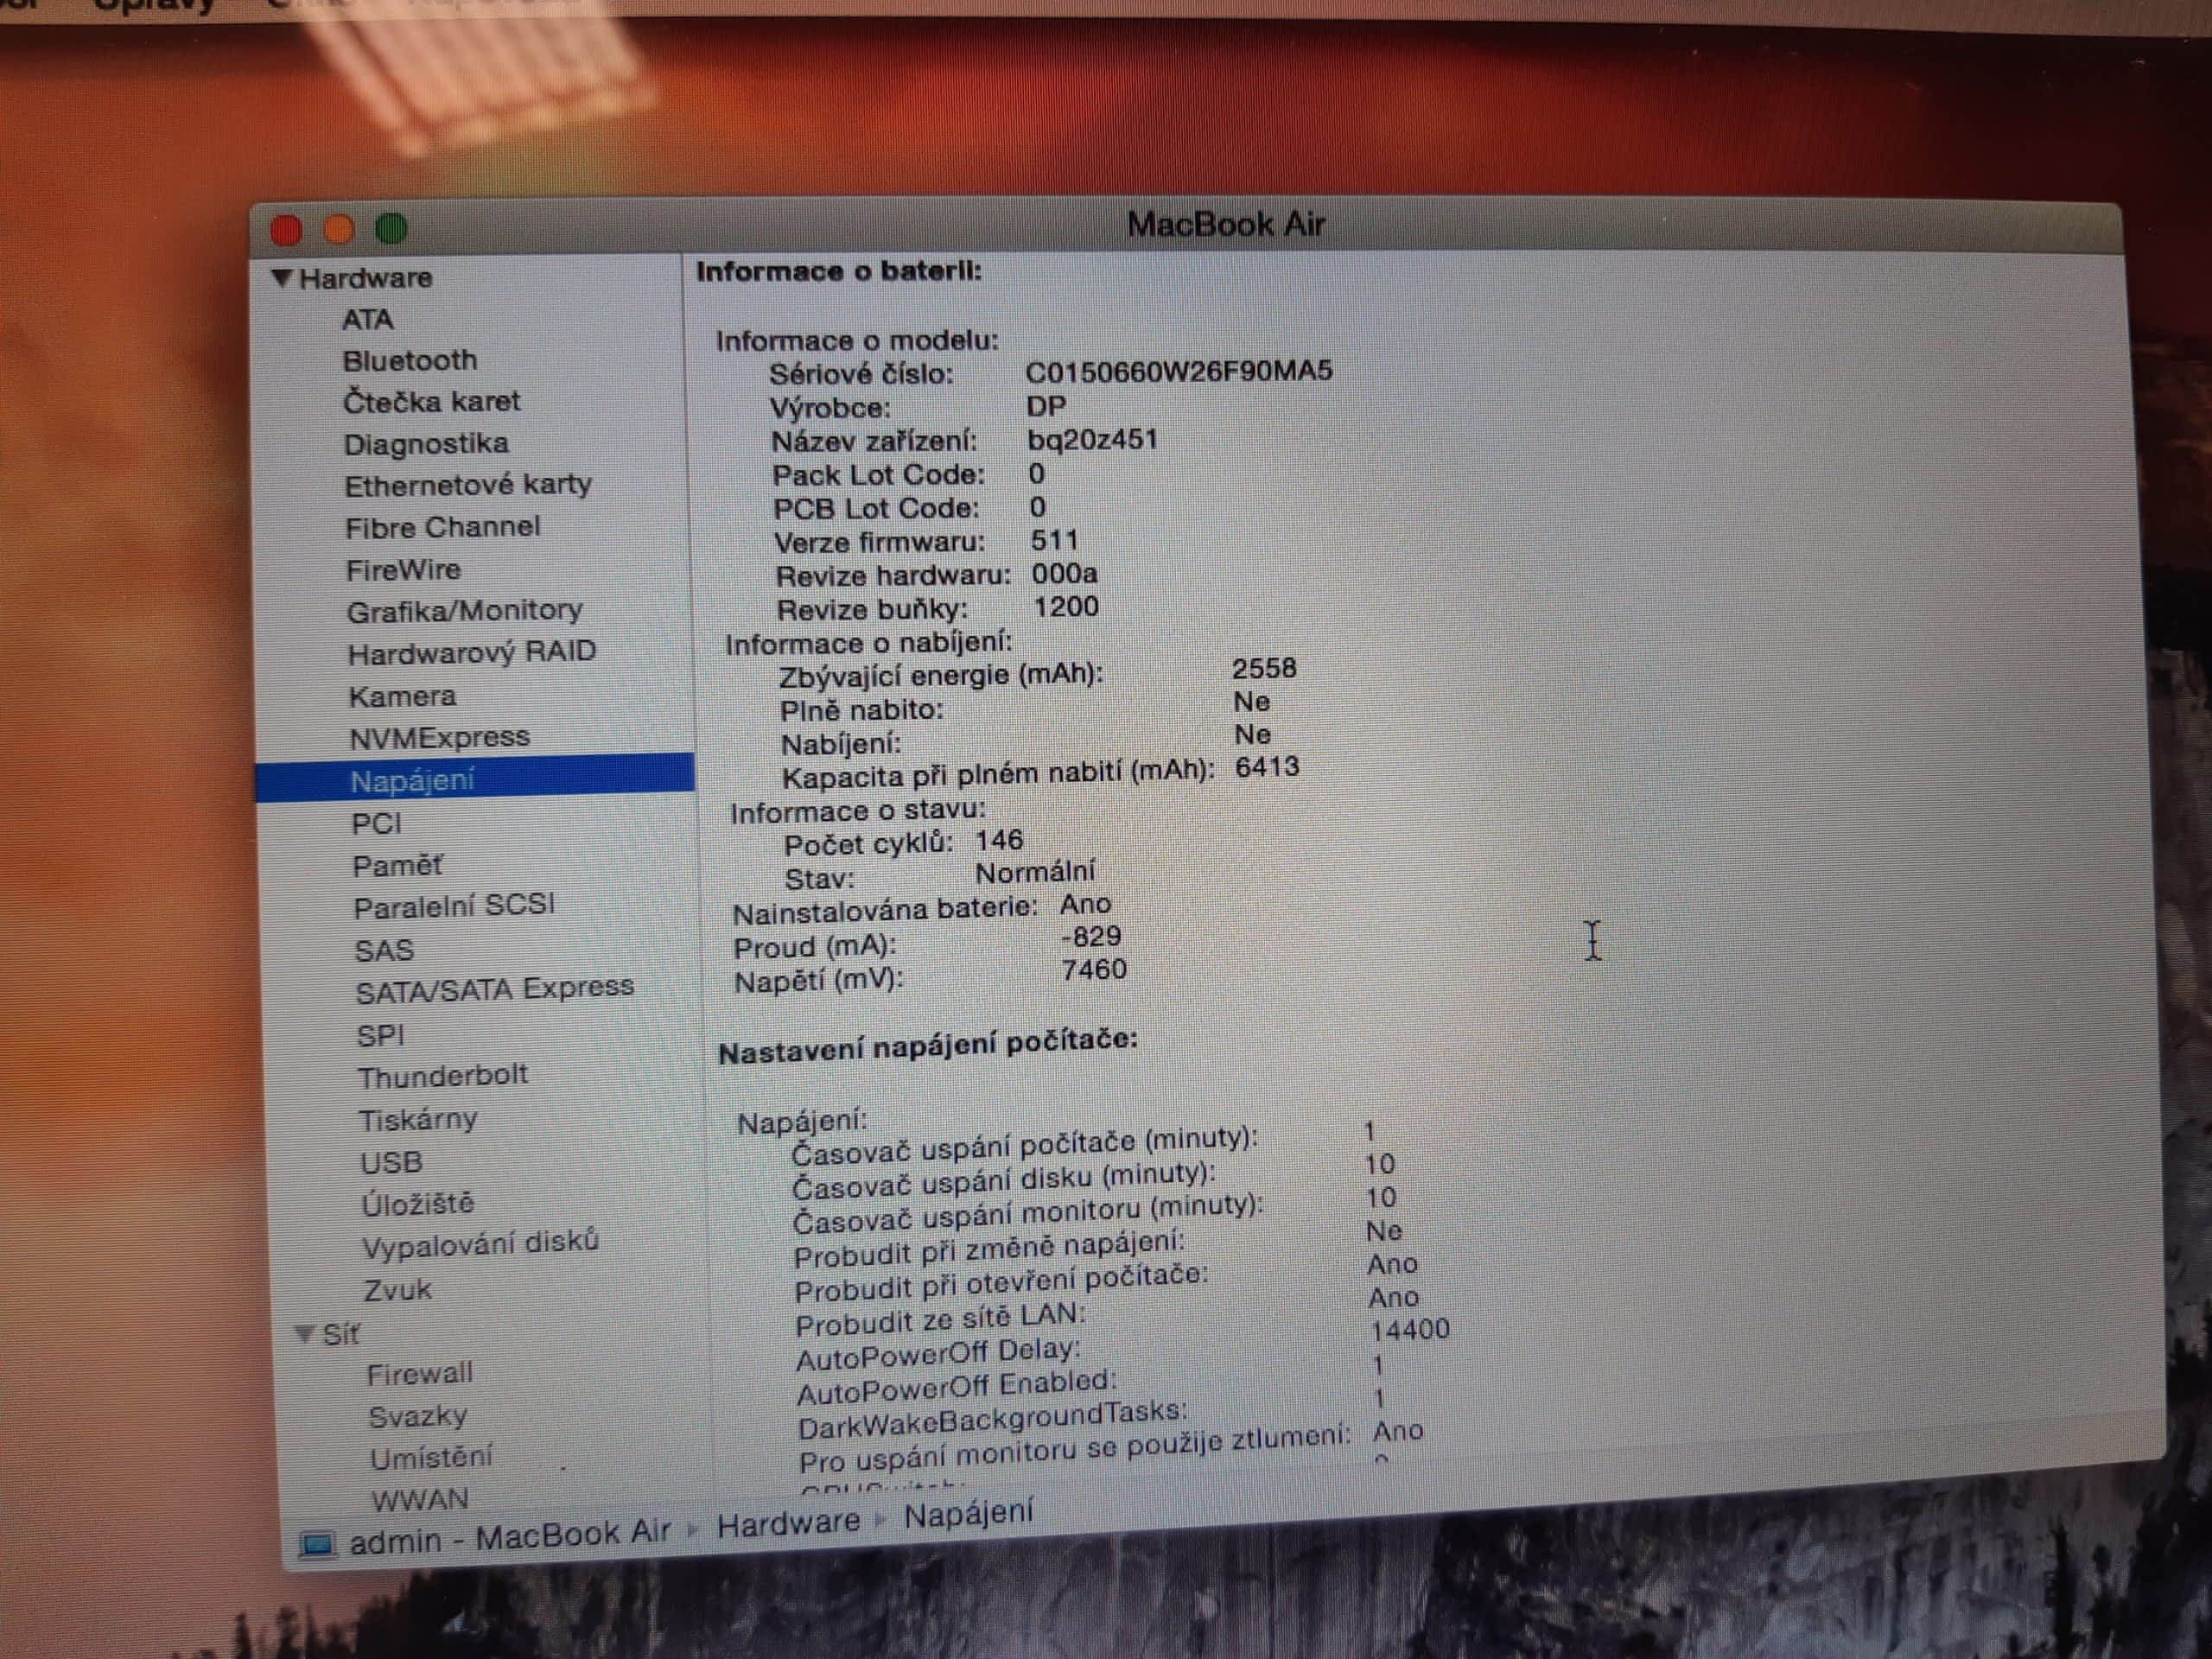Image resolution: width=2212 pixels, height=1659 pixels.
Task: Open the Paměť section
Action: coord(397,866)
